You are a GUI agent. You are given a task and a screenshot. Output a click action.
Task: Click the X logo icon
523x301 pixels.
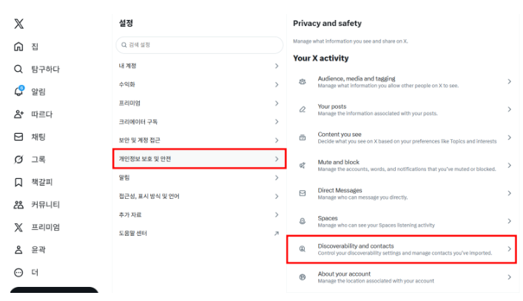[x=19, y=24]
